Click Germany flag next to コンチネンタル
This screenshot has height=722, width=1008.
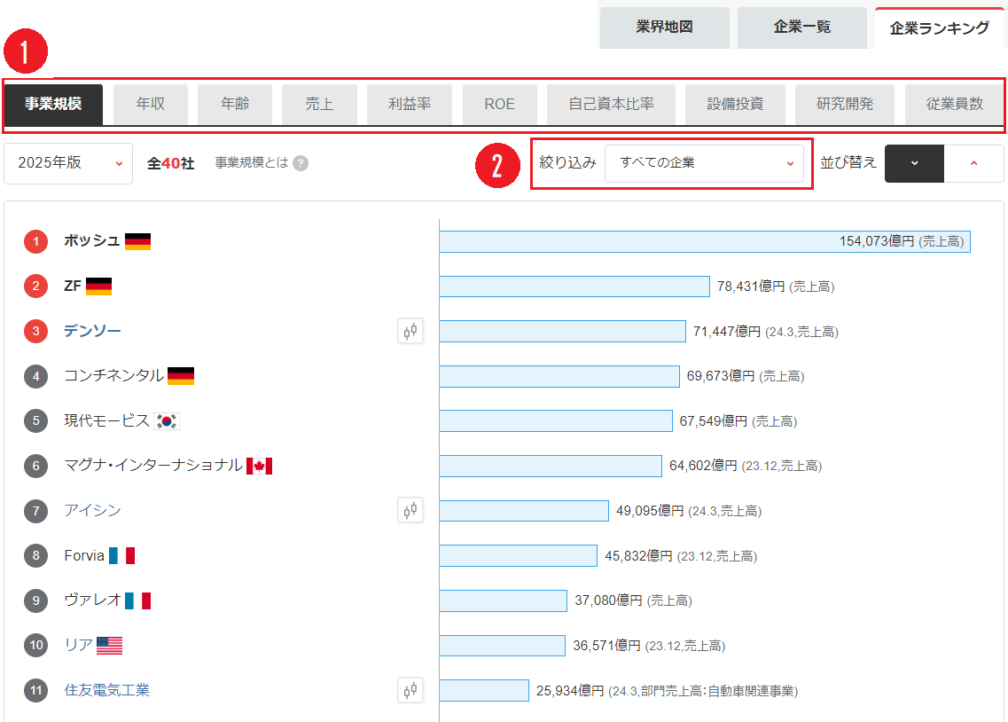[181, 376]
